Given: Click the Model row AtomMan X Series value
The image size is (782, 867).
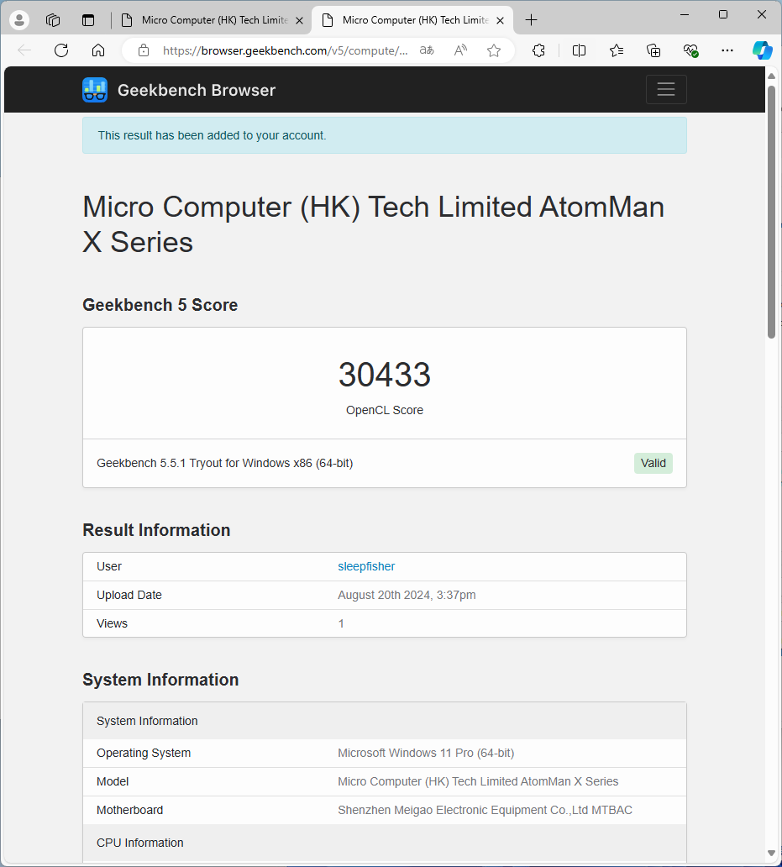Looking at the screenshot, I should pos(478,781).
